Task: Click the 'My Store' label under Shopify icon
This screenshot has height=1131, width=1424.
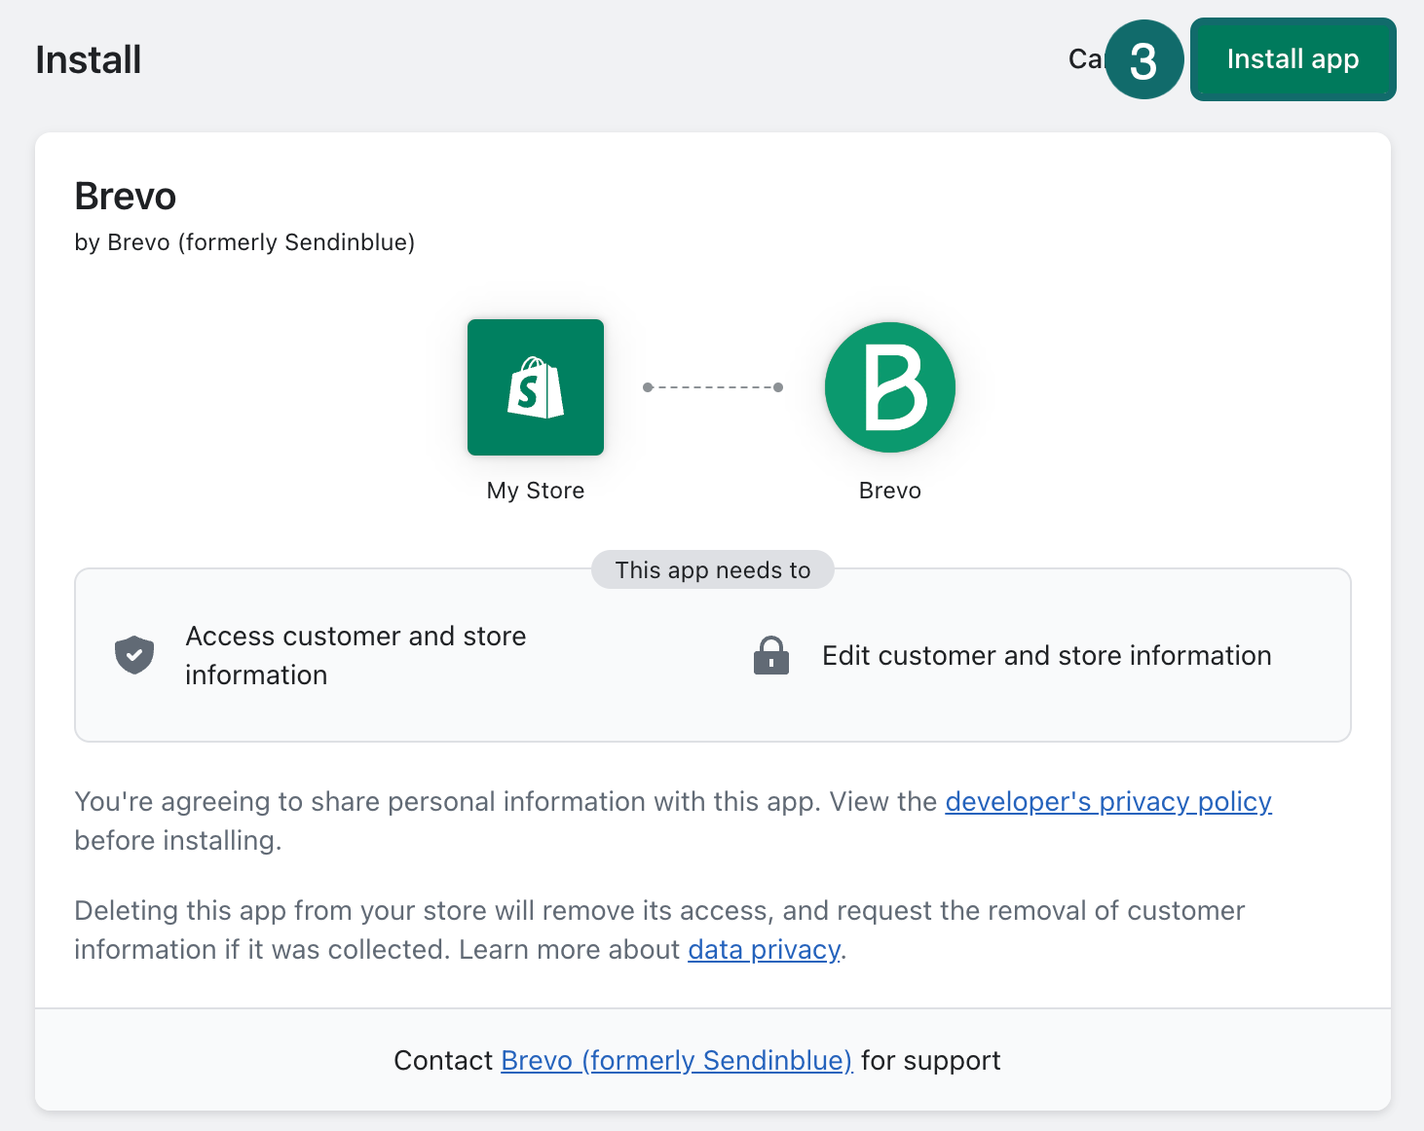Action: 536,491
